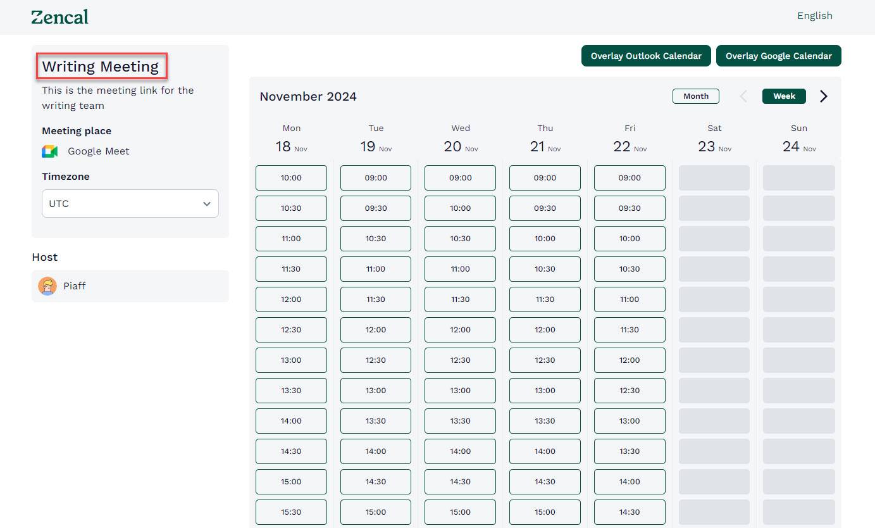Pick the 15:00 slot on Wednesday 20 Nov
The height and width of the screenshot is (528, 875).
click(460, 512)
